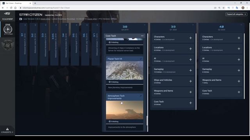Expand the 3.5 release column
250x140 pixels.
(77, 25)
